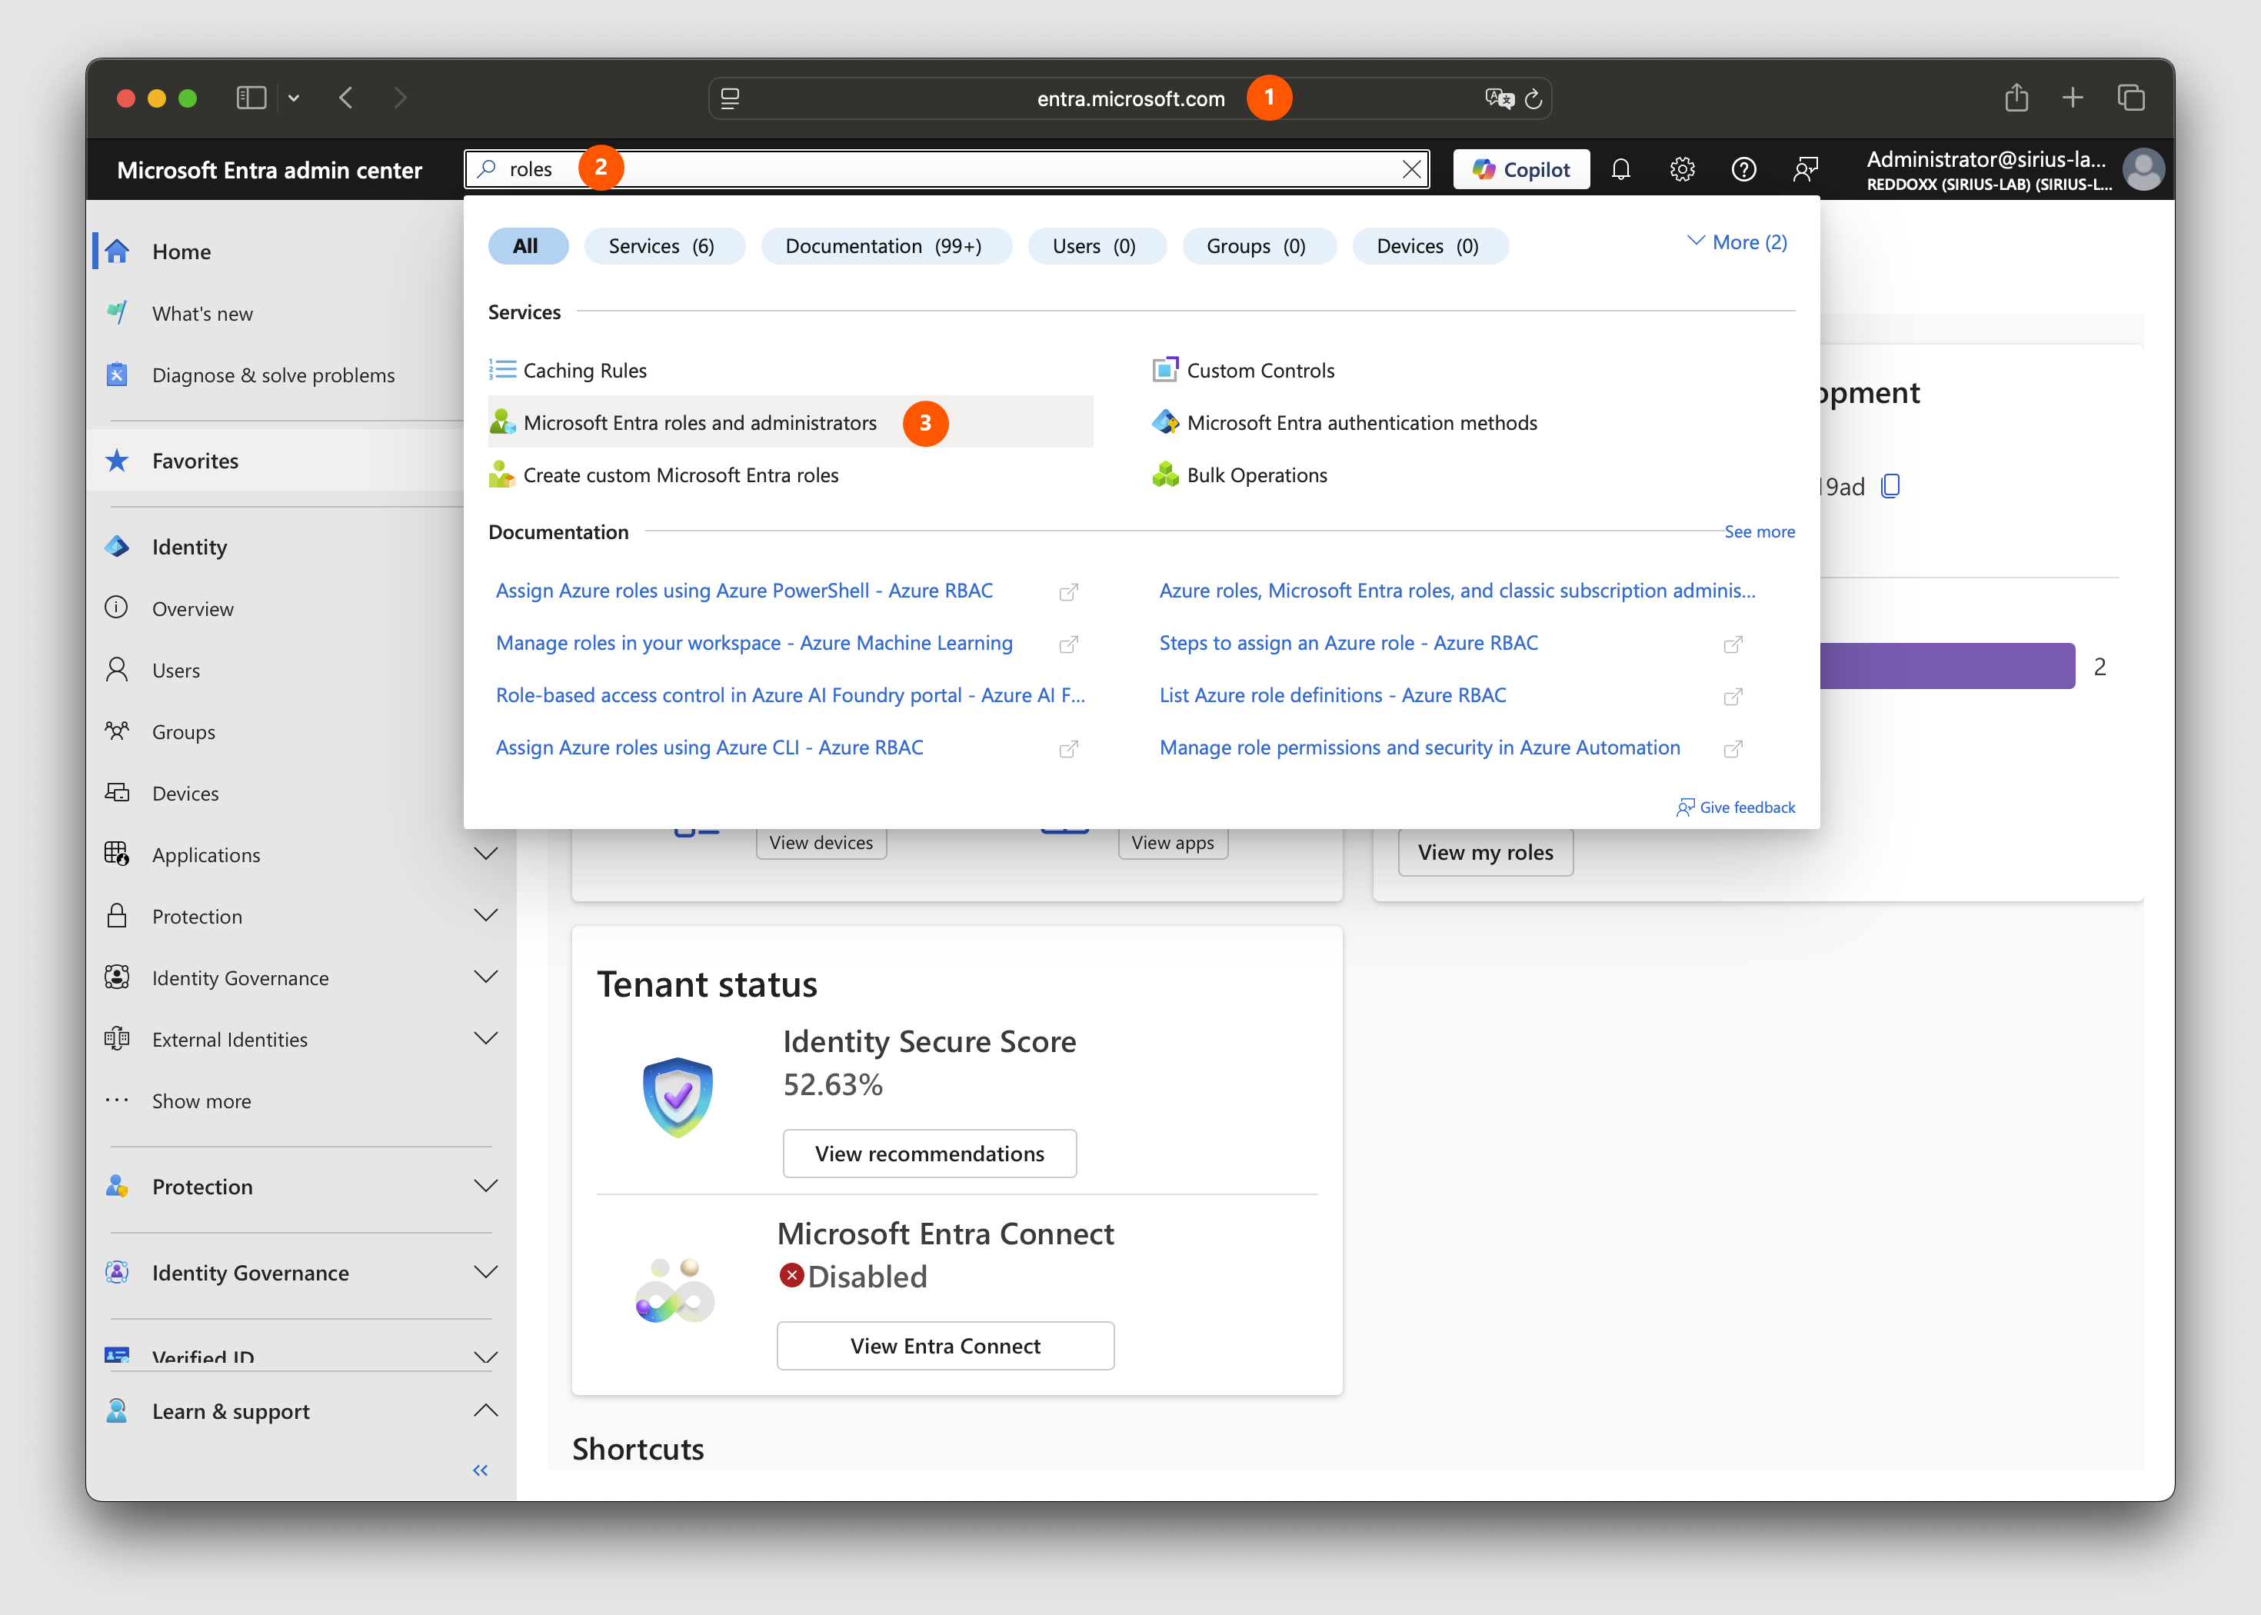Click See more documentation link
This screenshot has width=2261, height=1615.
pyautogui.click(x=1759, y=532)
